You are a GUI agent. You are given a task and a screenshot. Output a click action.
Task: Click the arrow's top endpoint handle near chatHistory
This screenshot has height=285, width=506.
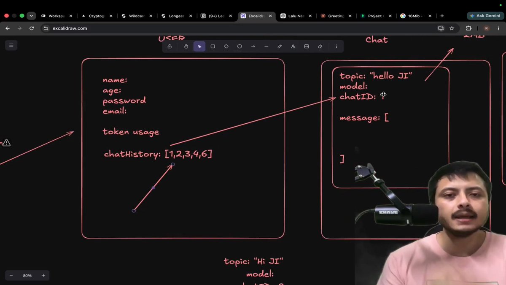tap(173, 164)
